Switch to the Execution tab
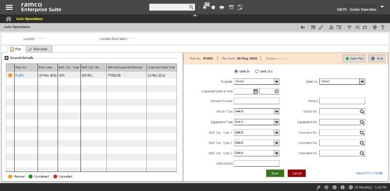390x191 pixels. [39, 49]
